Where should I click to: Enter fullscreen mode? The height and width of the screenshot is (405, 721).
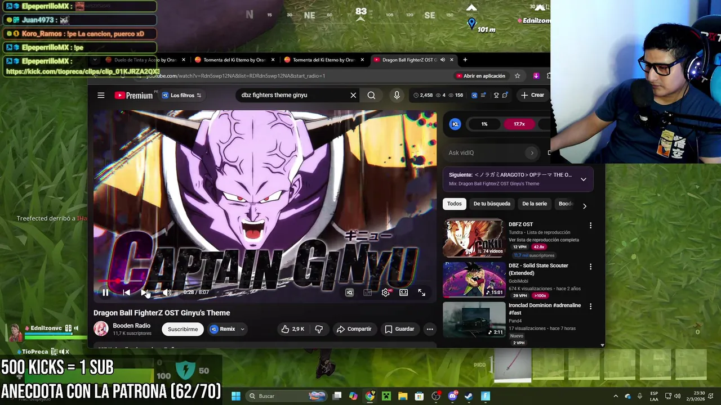click(x=421, y=292)
